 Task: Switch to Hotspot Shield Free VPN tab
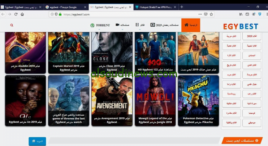(x=155, y=7)
